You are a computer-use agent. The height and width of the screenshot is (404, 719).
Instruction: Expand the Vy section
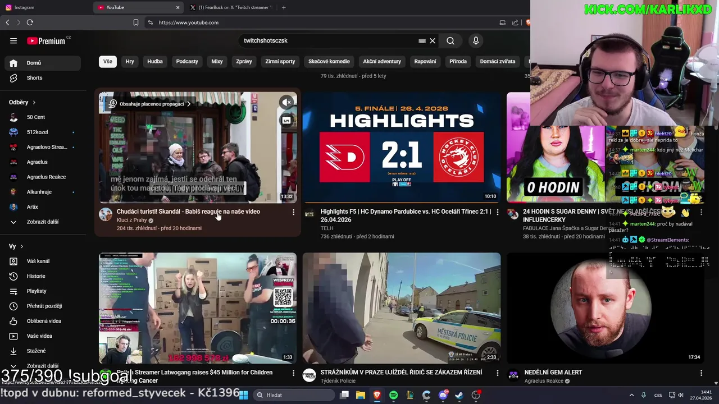(16, 246)
